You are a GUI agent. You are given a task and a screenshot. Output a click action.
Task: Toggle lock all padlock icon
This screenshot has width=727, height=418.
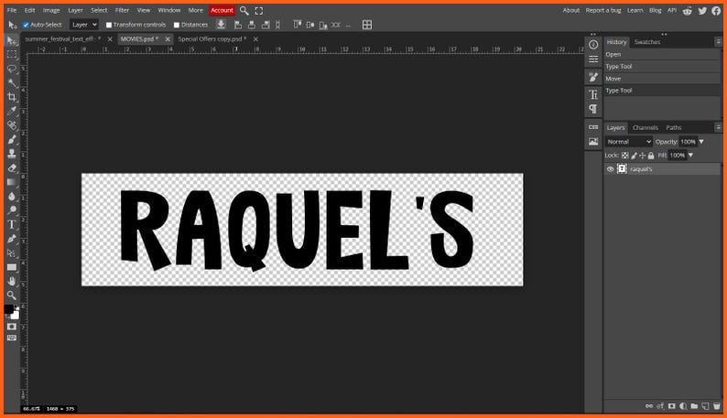(651, 155)
